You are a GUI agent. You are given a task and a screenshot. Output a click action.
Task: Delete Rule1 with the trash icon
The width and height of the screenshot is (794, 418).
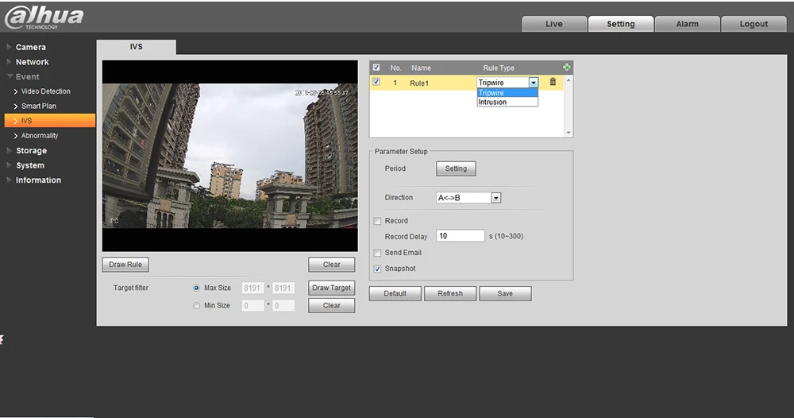pos(553,82)
